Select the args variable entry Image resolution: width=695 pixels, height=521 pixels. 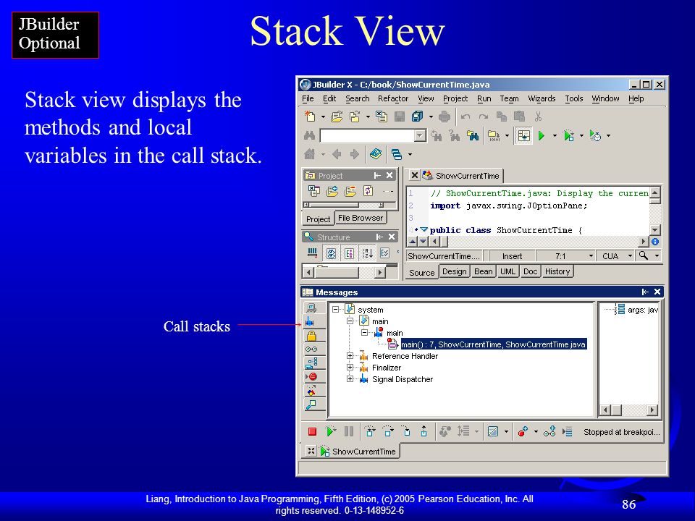pos(638,310)
